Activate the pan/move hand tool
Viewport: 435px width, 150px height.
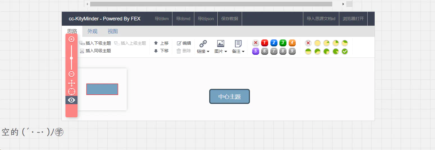71,83
